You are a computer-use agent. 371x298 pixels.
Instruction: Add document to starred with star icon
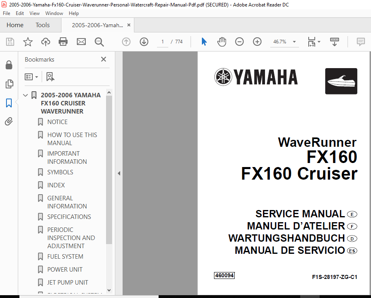coord(28,42)
